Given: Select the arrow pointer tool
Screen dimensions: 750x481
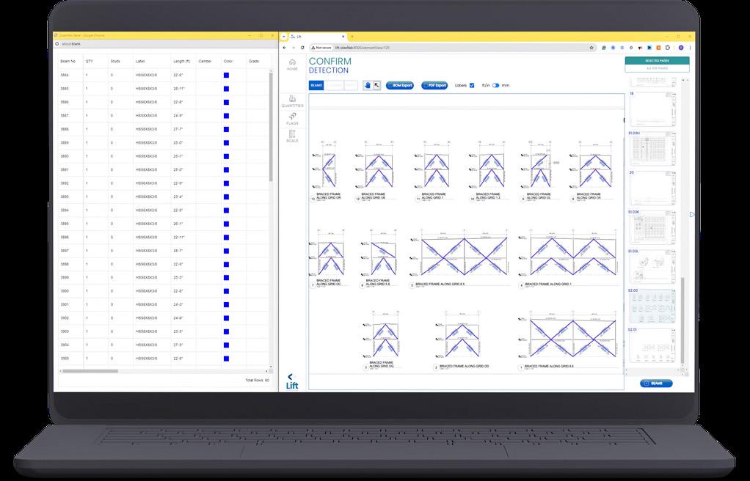Looking at the screenshot, I should pos(376,85).
